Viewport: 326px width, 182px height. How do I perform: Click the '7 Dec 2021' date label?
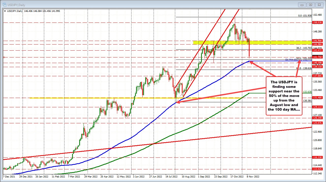[x=9, y=176]
